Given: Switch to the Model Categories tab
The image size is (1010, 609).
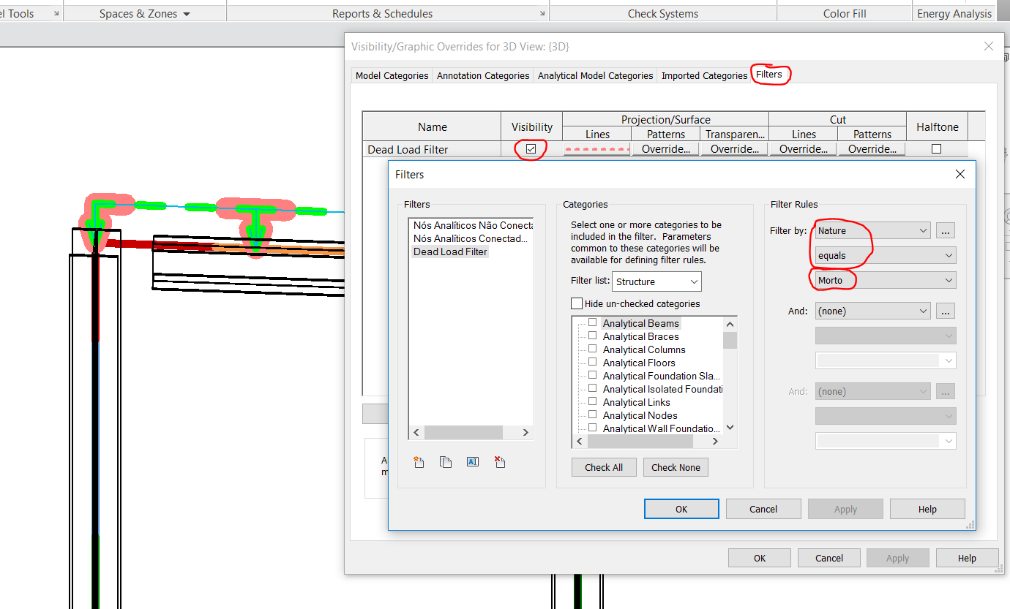Looking at the screenshot, I should pos(391,75).
